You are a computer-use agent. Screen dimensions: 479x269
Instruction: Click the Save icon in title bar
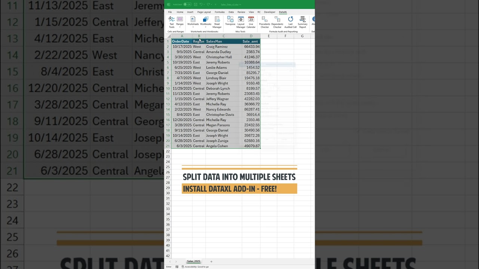pyautogui.click(x=195, y=4)
